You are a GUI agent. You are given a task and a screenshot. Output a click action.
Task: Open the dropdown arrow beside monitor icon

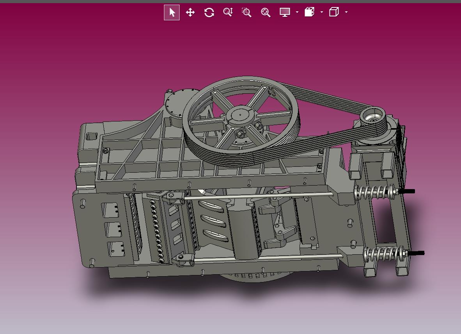coord(297,12)
